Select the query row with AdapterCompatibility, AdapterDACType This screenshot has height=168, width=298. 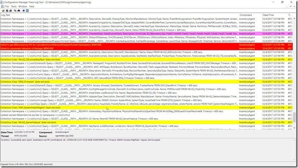click(x=146, y=22)
